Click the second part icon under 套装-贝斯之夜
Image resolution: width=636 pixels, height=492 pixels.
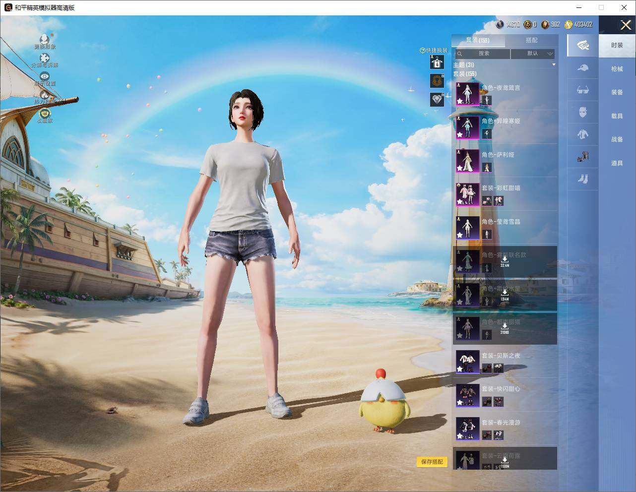tap(499, 368)
